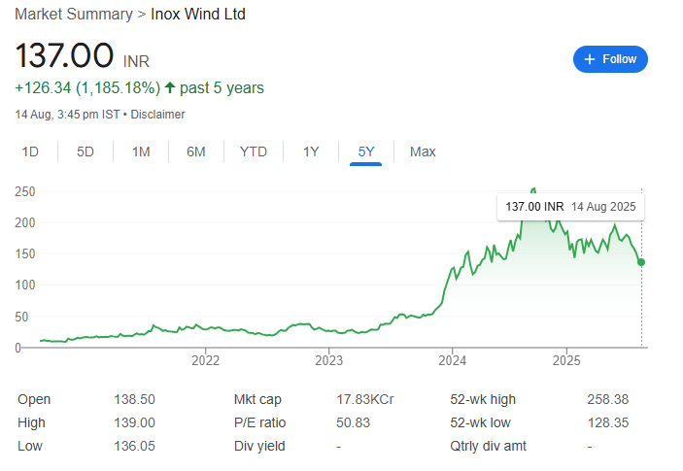The height and width of the screenshot is (471, 683).
Task: Select the 1M time range tab
Action: coord(141,151)
